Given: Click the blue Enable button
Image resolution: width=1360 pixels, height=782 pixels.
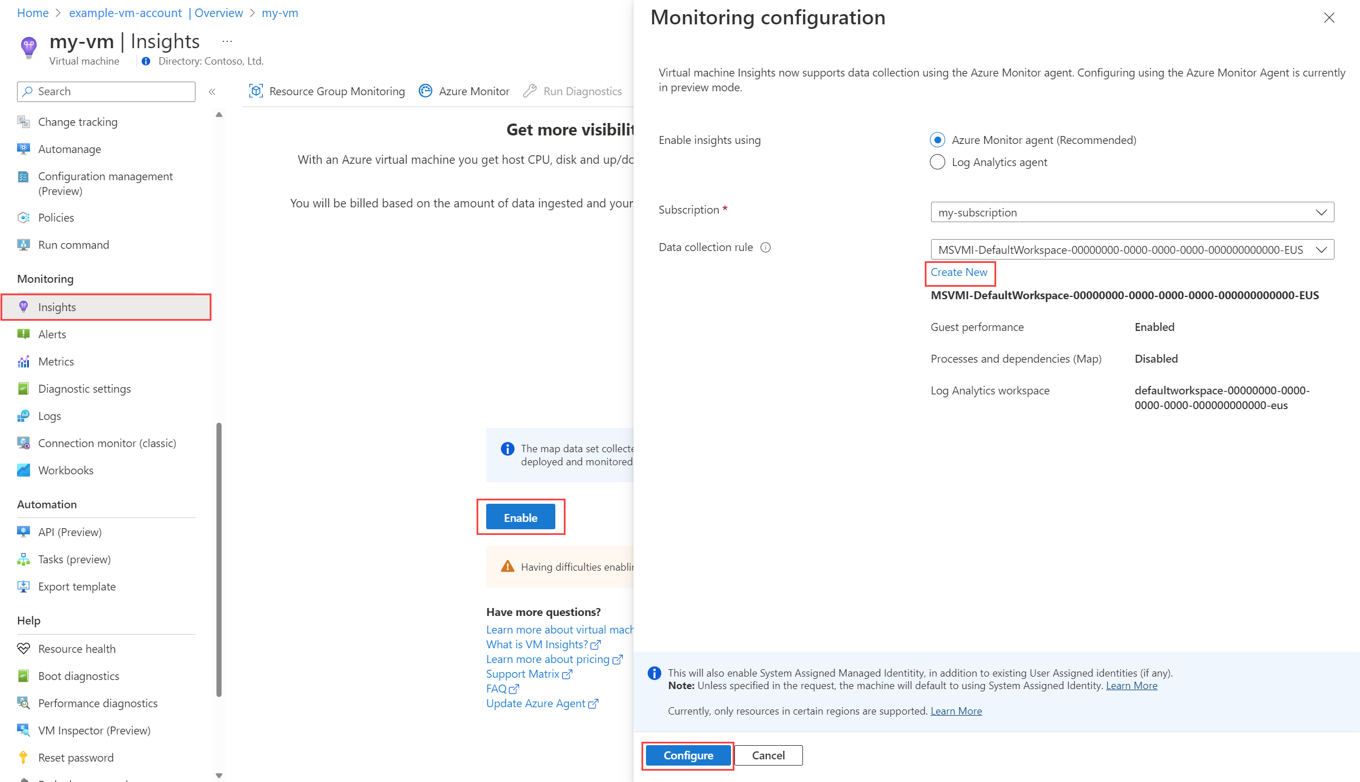Looking at the screenshot, I should click(x=520, y=517).
